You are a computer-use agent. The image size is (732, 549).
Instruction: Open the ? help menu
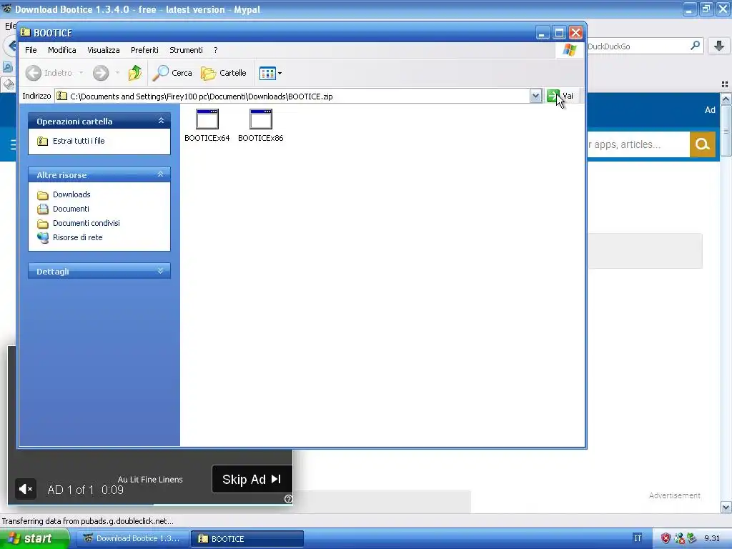click(216, 50)
